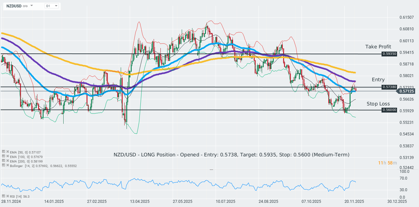Click the Take Profit annotation text
Viewport: 419px width, 207px height.
[x=378, y=47]
